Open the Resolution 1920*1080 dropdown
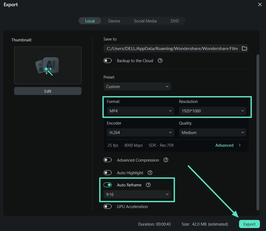This screenshot has width=266, height=231. 213,111
